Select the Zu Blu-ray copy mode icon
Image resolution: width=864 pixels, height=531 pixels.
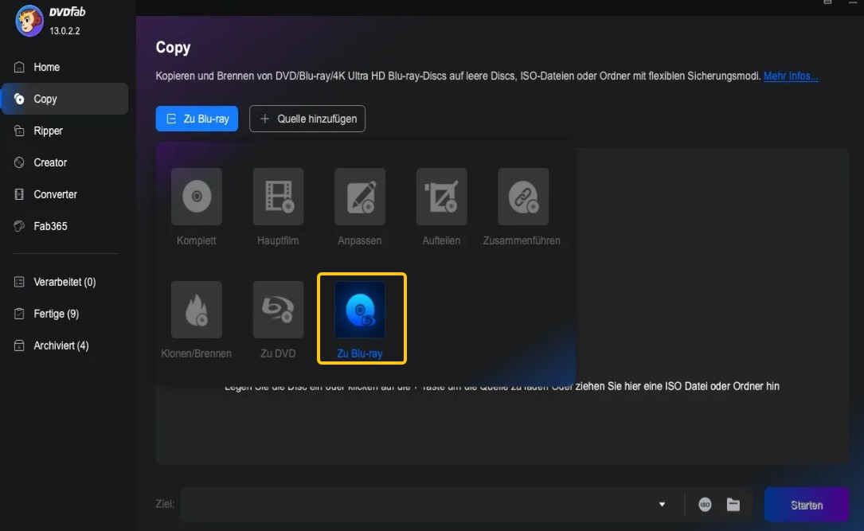pos(360,310)
